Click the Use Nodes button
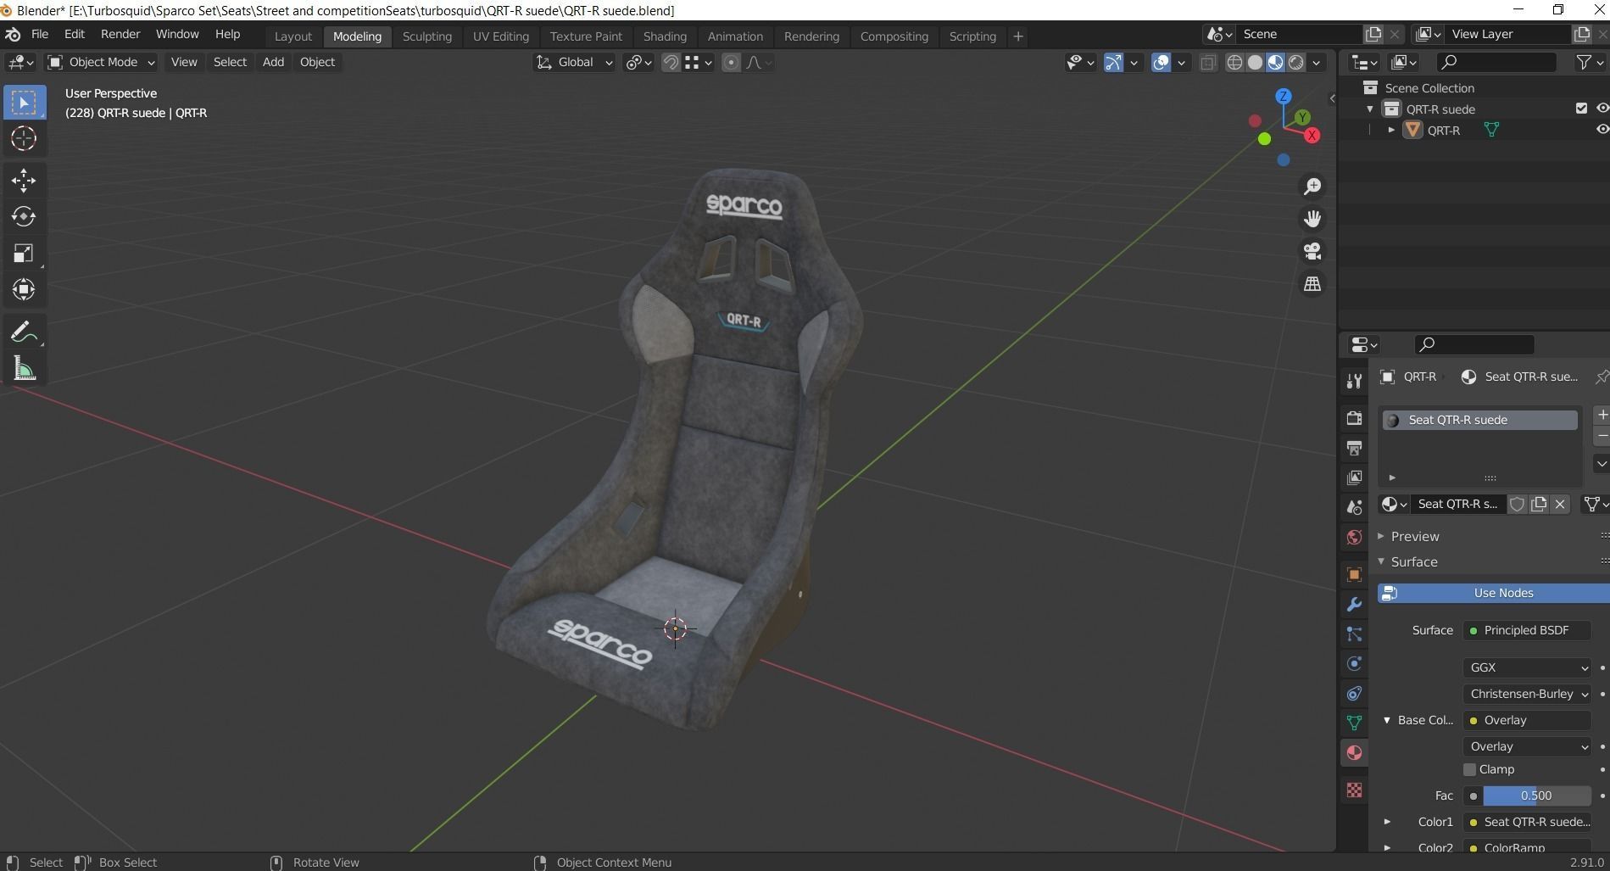Image resolution: width=1610 pixels, height=871 pixels. point(1494,593)
